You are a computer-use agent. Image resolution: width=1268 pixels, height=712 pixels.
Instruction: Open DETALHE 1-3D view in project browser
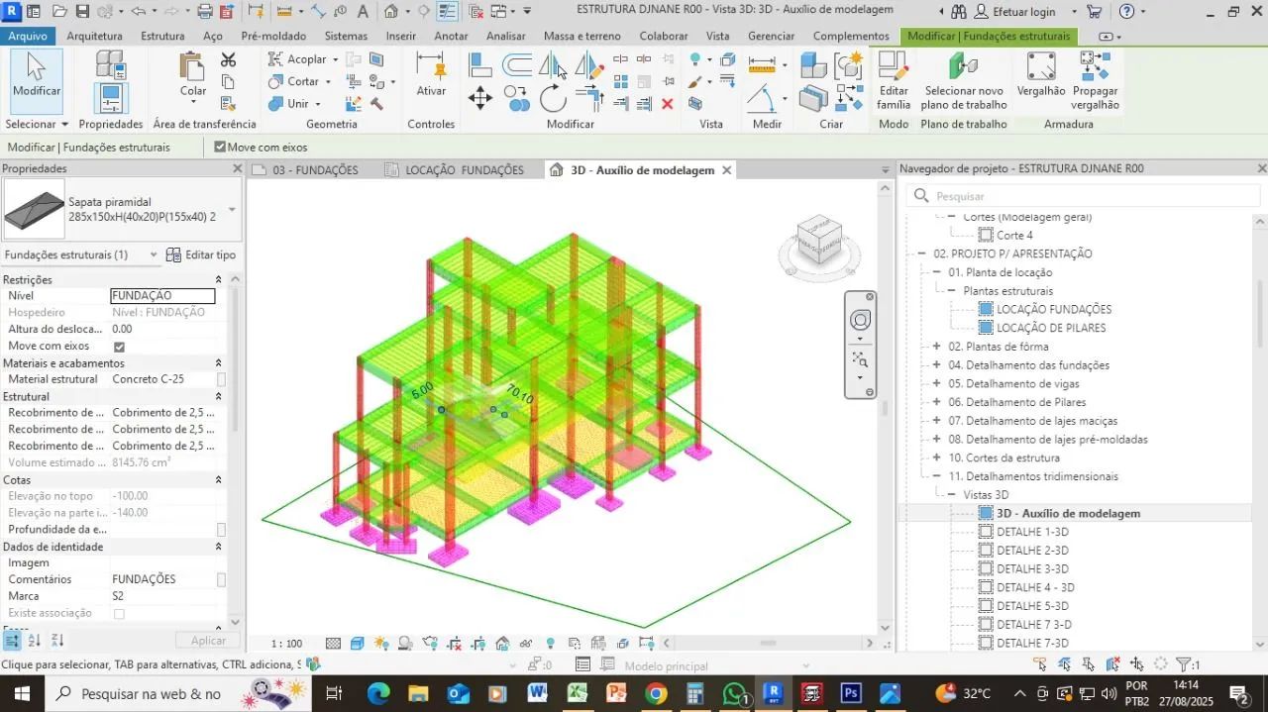(1032, 532)
